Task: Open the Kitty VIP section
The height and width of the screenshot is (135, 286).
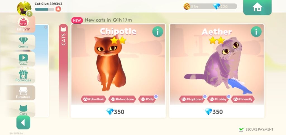Action: pyautogui.click(x=23, y=24)
